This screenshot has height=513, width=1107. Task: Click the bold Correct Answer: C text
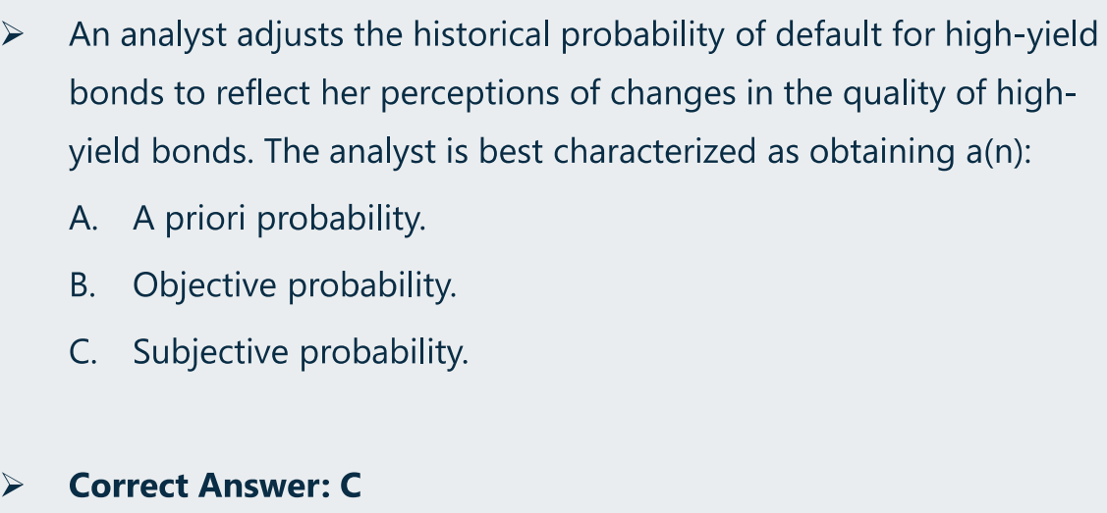click(x=215, y=485)
